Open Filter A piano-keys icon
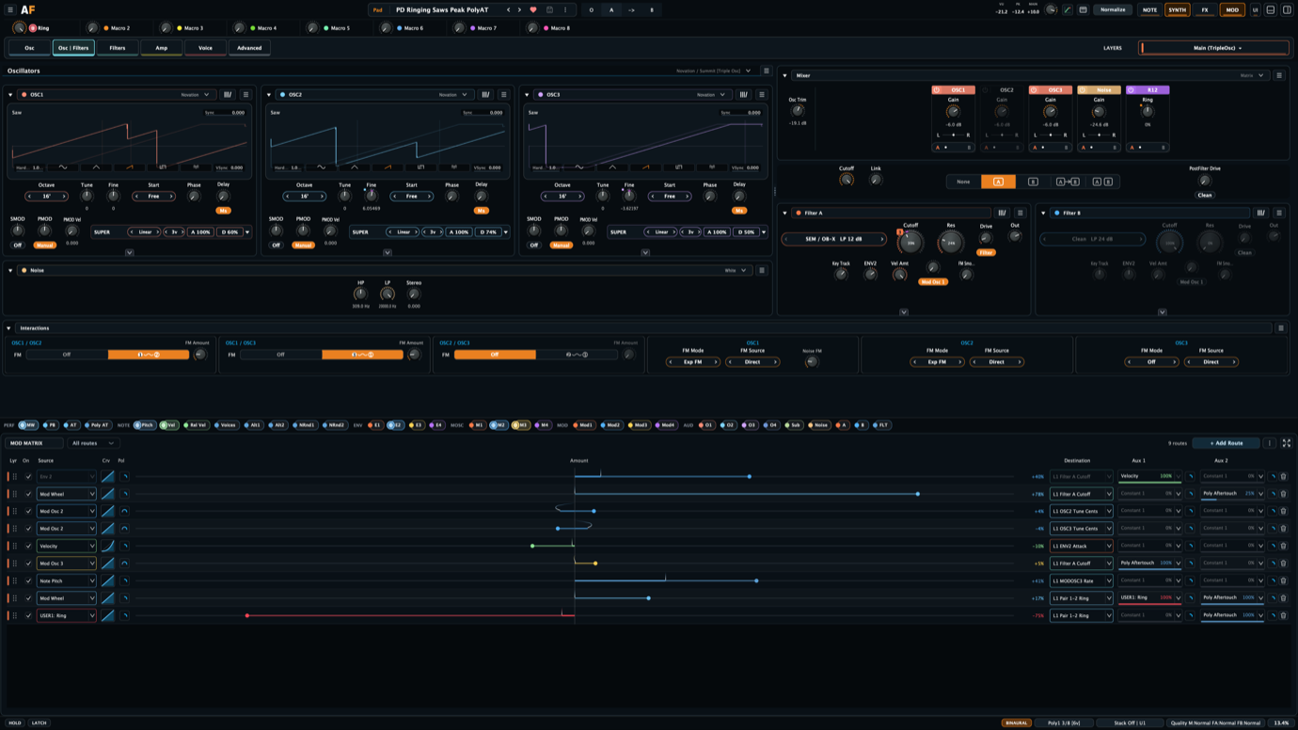1298x730 pixels. coord(1002,213)
